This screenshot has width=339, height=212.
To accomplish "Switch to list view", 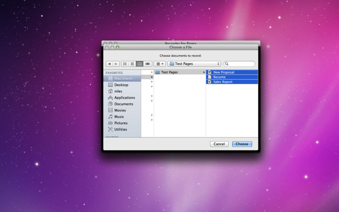I will pyautogui.click(x=132, y=64).
